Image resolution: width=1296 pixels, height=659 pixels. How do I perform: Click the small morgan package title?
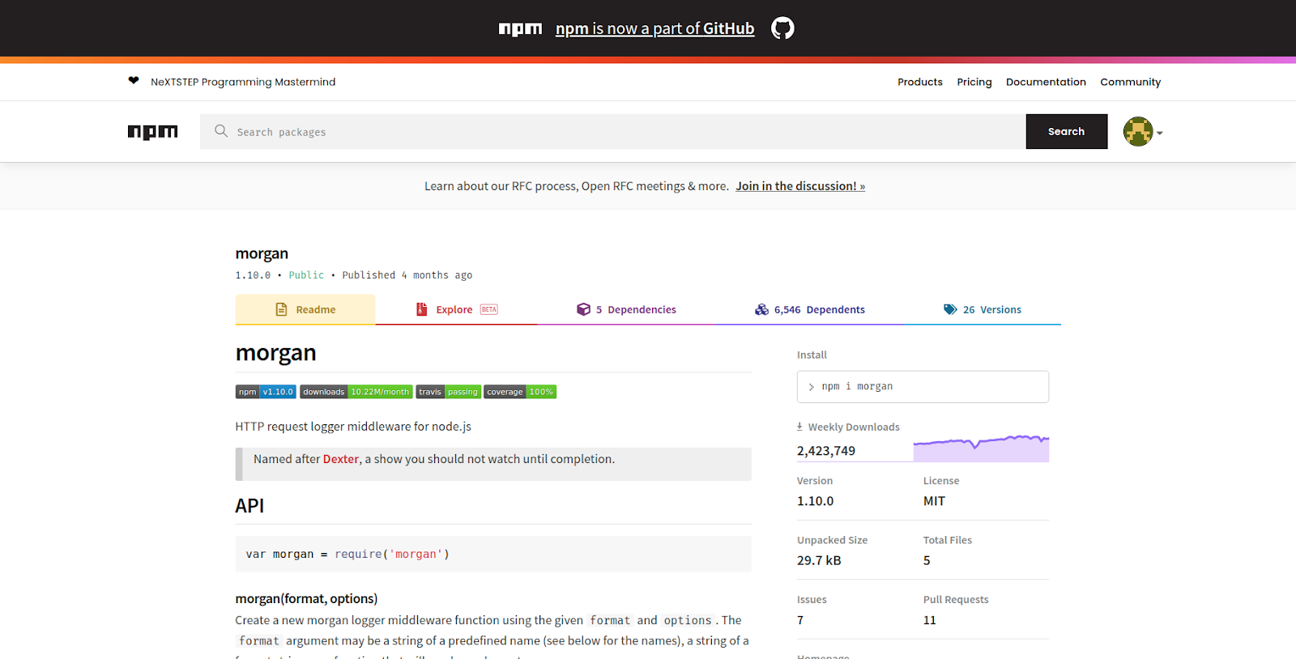[x=262, y=254]
